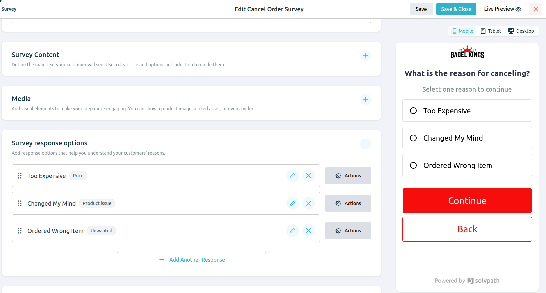
Task: Edit the Ordered Wrong Item response pencil icon
Action: [293, 231]
